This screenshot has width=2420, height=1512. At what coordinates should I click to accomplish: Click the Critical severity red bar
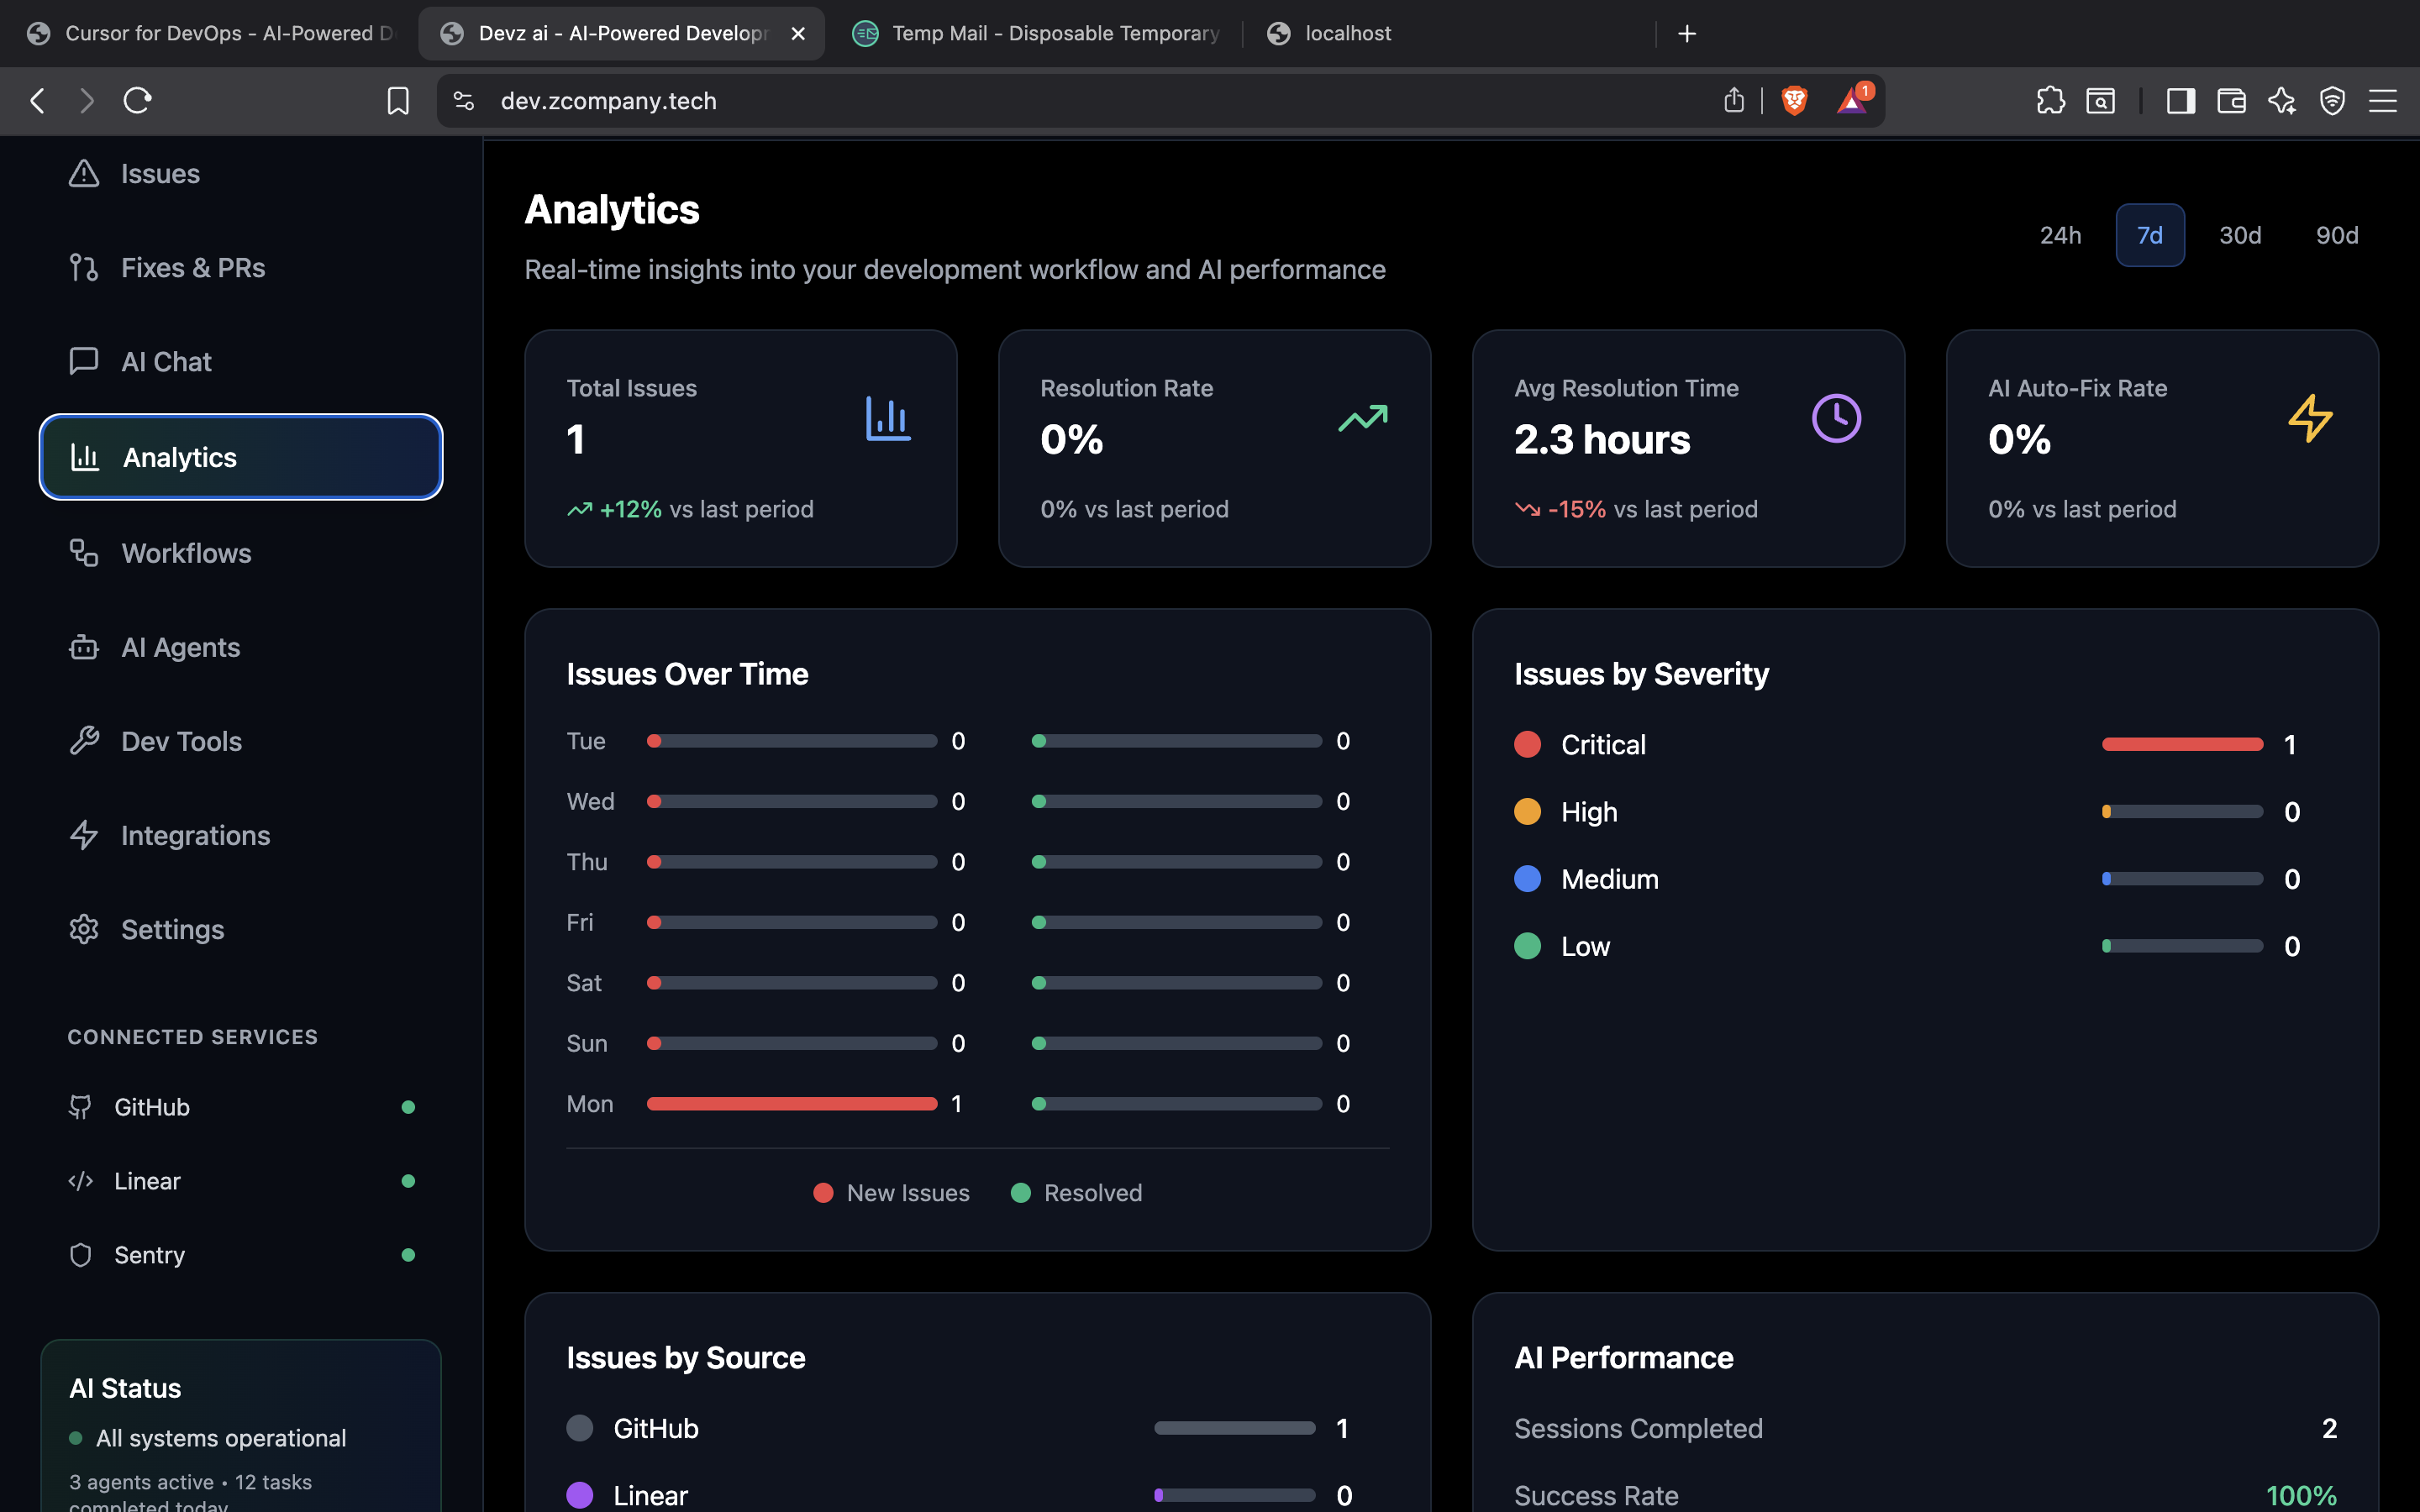[2182, 744]
